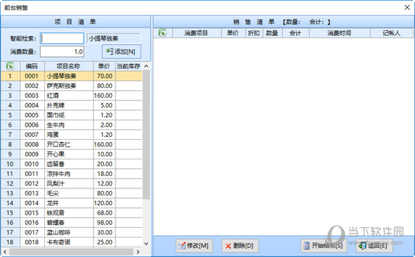Select the 生牛肉 item row

[x=71, y=125]
